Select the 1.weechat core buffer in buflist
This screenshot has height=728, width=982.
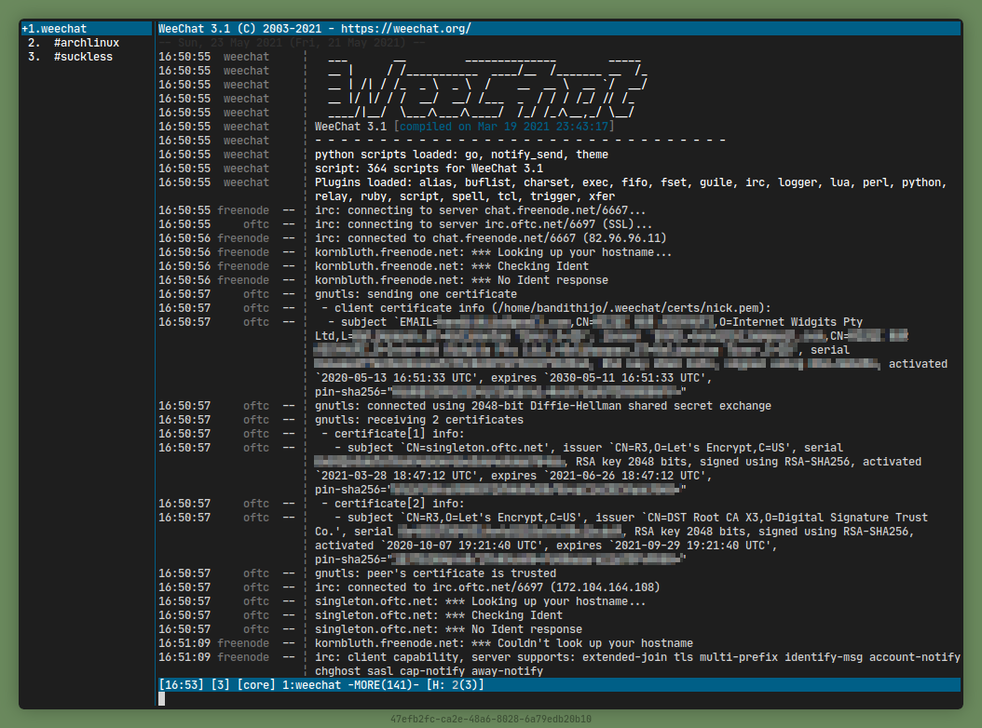coord(60,29)
